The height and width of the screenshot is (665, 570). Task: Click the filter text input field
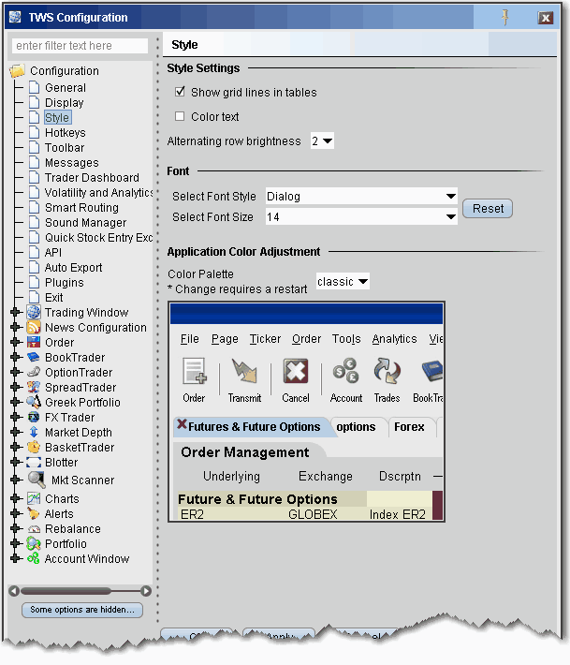coord(80,45)
